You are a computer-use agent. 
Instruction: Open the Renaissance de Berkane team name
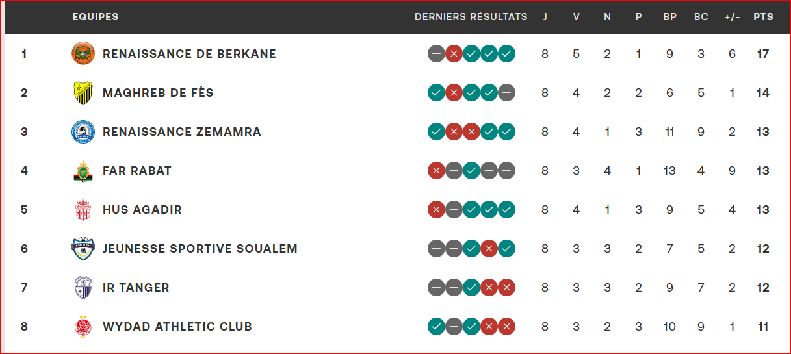189,54
